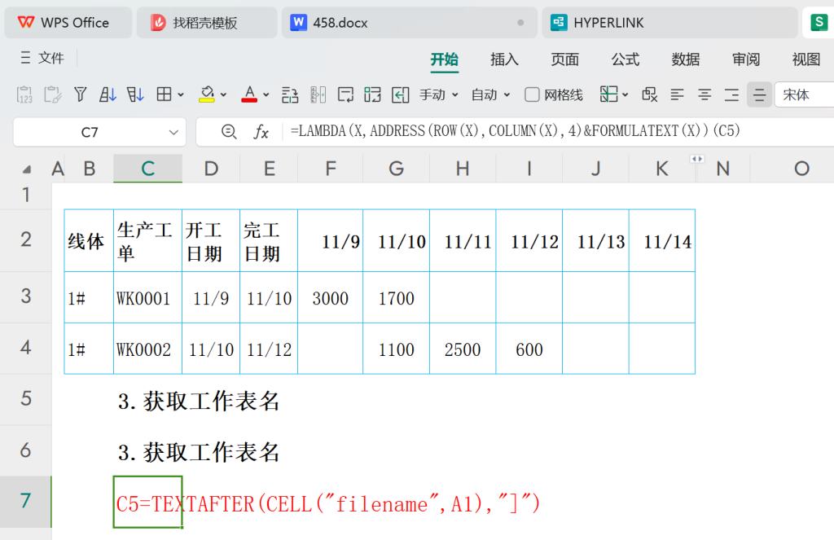Open the border style dropdown arrow

click(181, 95)
